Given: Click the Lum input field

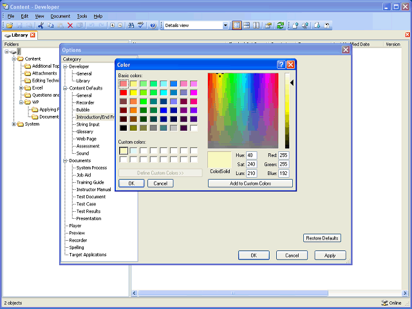Looking at the screenshot, I should pos(252,173).
